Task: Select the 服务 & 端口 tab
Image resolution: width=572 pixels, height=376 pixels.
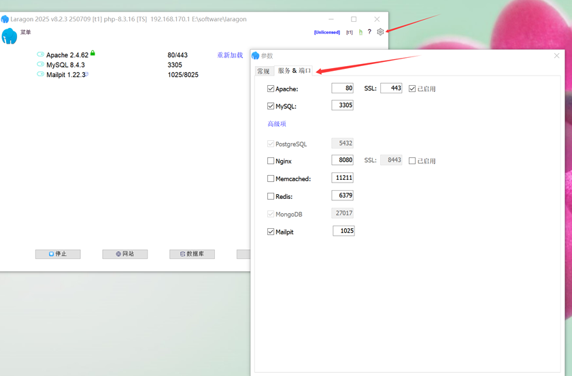Action: tap(294, 71)
